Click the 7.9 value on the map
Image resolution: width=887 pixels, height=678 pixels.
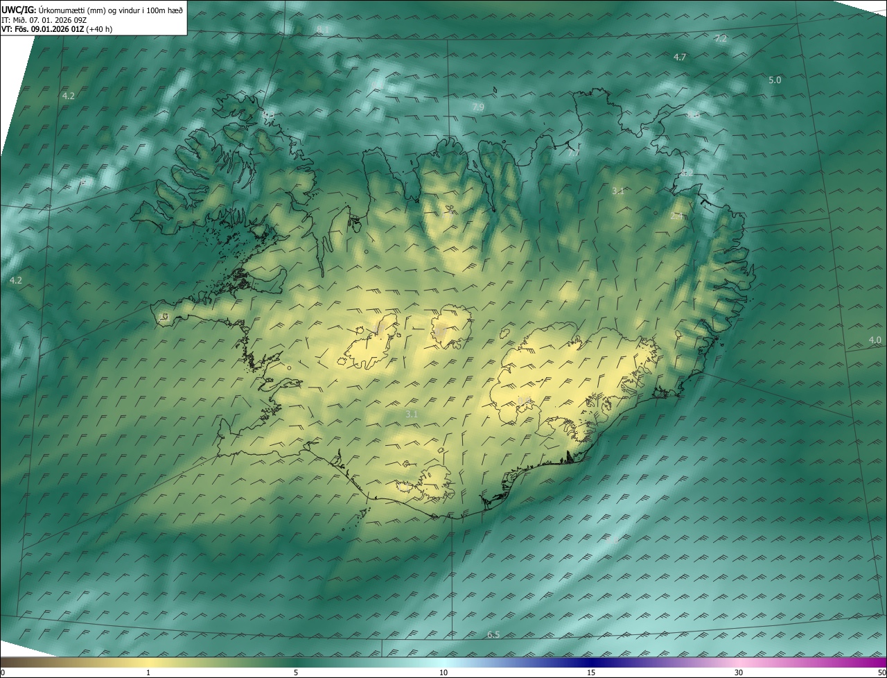click(x=478, y=107)
